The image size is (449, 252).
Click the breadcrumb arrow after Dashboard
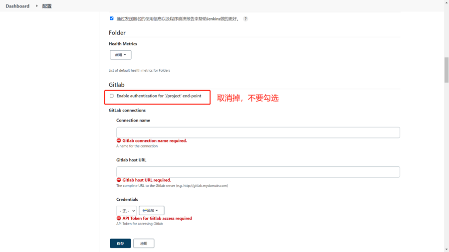tap(37, 6)
